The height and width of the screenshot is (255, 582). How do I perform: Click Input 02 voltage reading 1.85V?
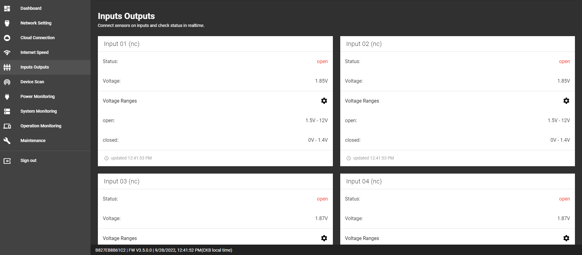[x=564, y=81]
